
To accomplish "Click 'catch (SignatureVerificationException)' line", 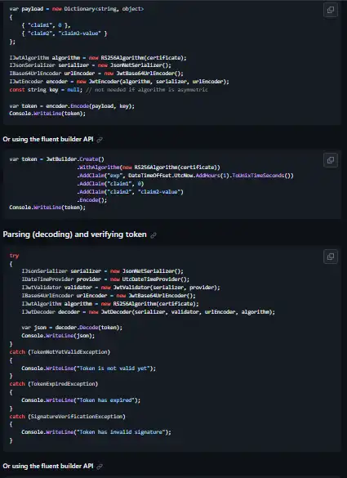I will [67, 417].
